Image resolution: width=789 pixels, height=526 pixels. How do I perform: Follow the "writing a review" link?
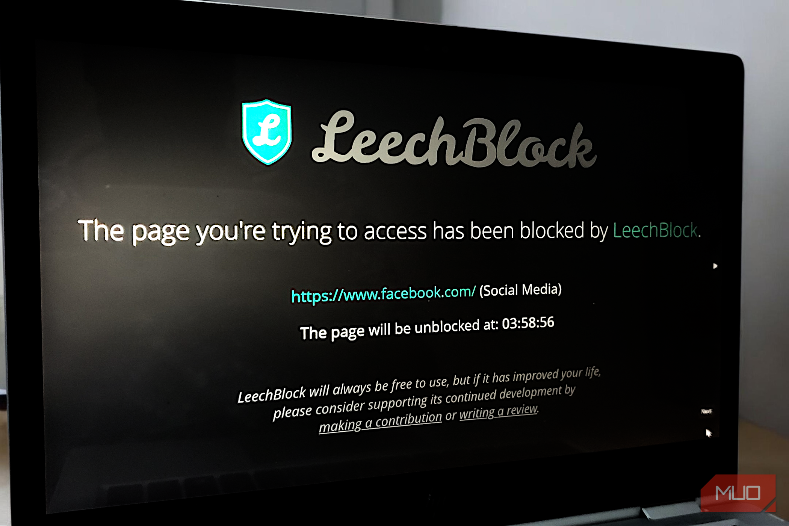coord(499,411)
